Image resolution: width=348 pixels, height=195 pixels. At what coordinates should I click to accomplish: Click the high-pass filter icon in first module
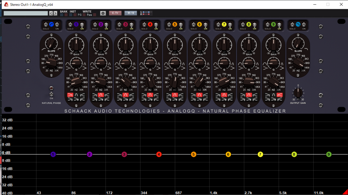pos(51,24)
